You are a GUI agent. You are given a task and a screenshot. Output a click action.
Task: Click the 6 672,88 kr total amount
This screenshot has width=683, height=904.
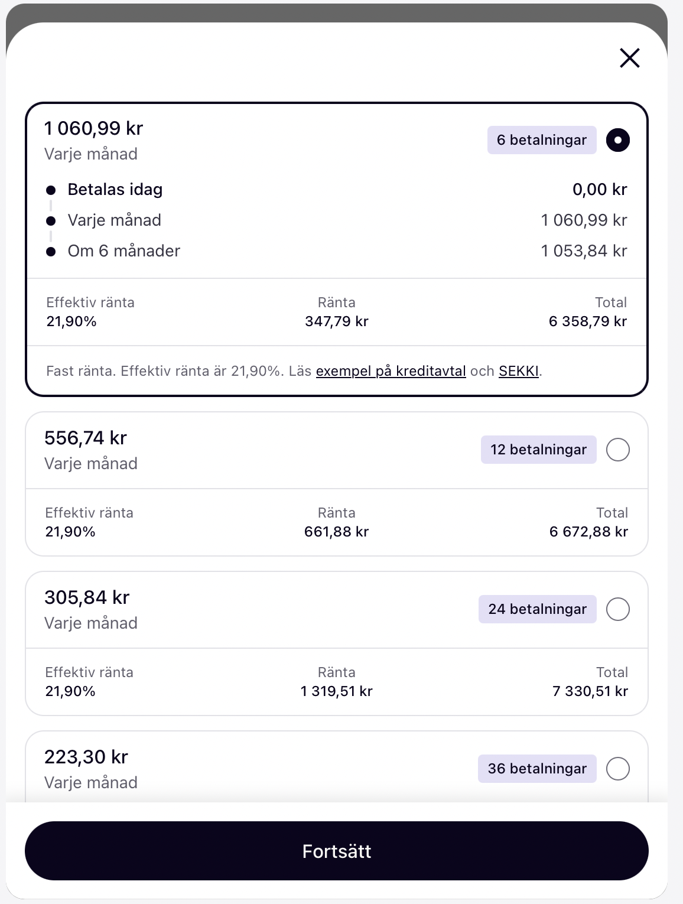coord(588,532)
